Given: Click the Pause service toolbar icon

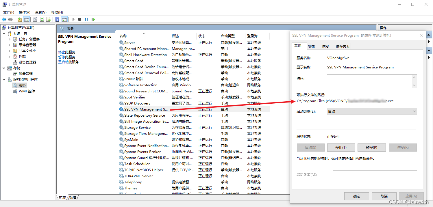Looking at the screenshot, I should point(86,19).
